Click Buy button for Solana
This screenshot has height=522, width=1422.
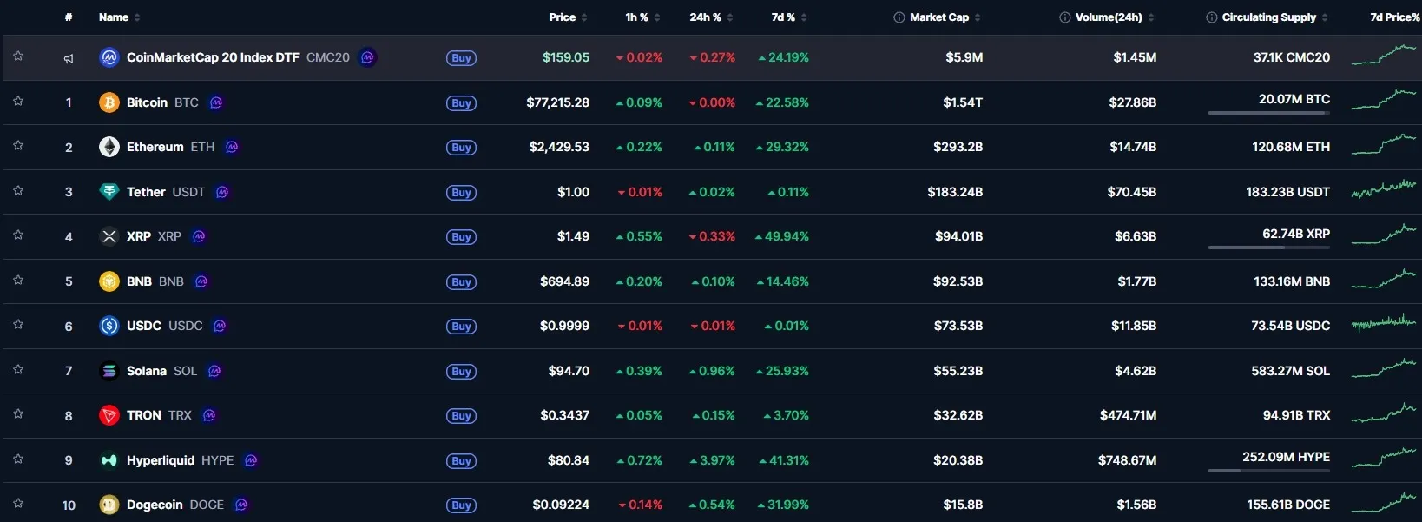pos(461,372)
